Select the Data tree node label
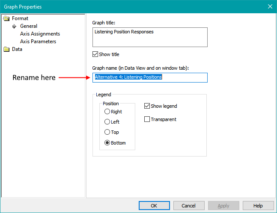The image size is (277, 213). tap(17, 49)
